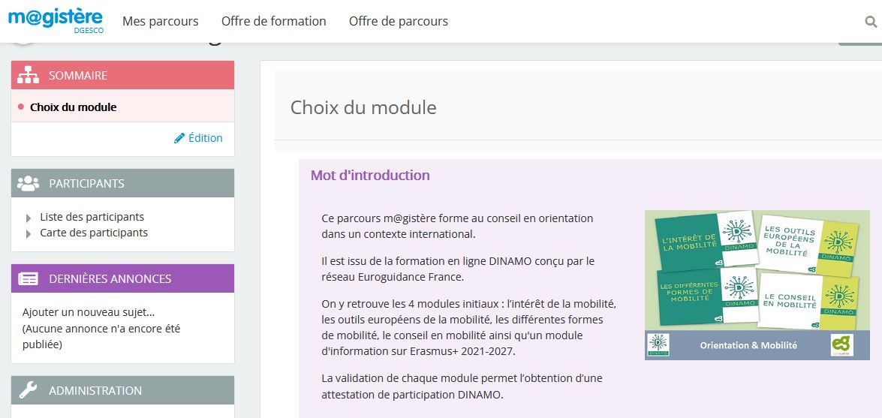882x418 pixels.
Task: Click the Euroguidance logo in banner footer
Action: pyautogui.click(x=842, y=345)
